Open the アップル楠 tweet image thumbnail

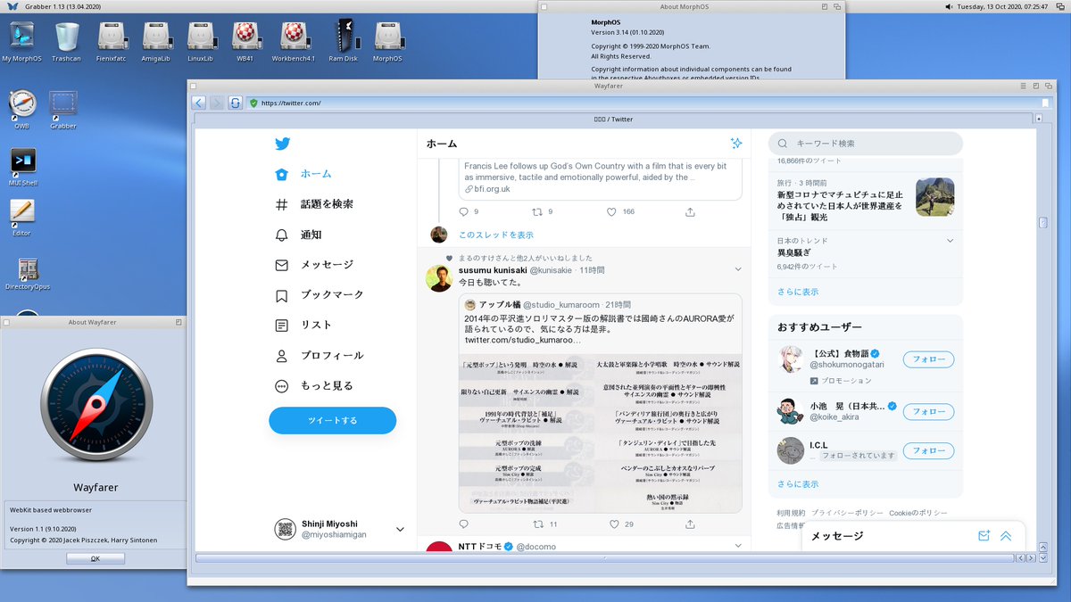coord(601,433)
